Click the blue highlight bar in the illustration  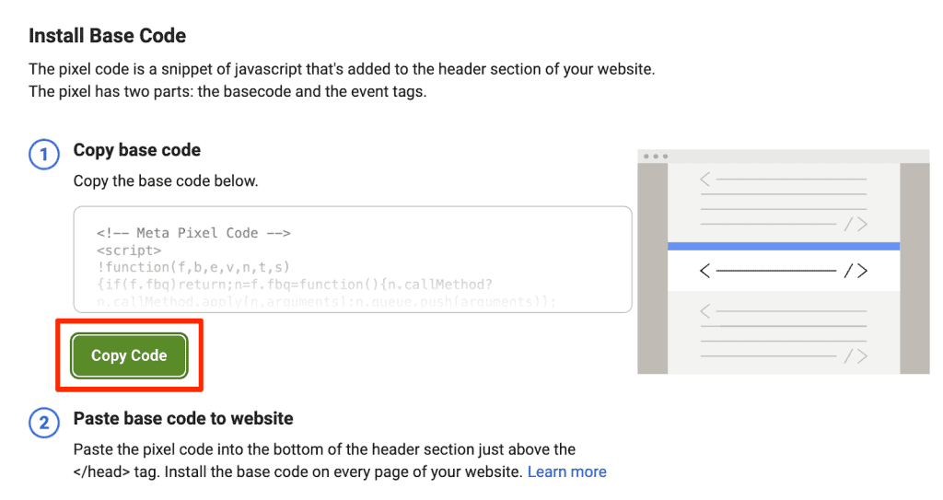[783, 246]
